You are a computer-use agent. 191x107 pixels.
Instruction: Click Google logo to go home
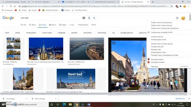(x=8, y=18)
